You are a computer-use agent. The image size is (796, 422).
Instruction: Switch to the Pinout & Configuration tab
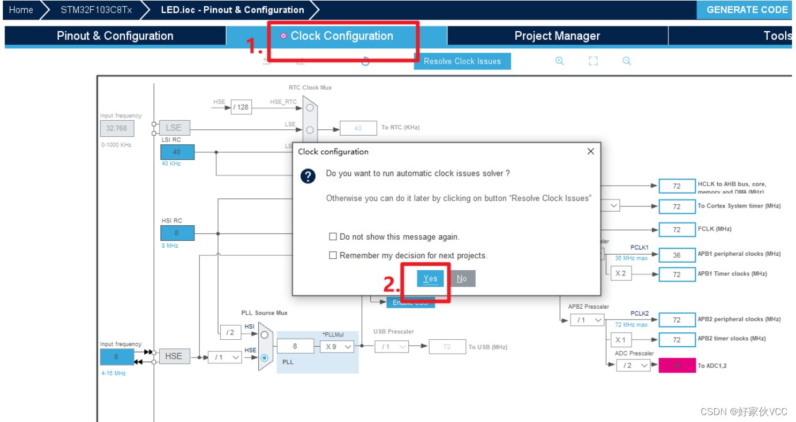point(115,36)
